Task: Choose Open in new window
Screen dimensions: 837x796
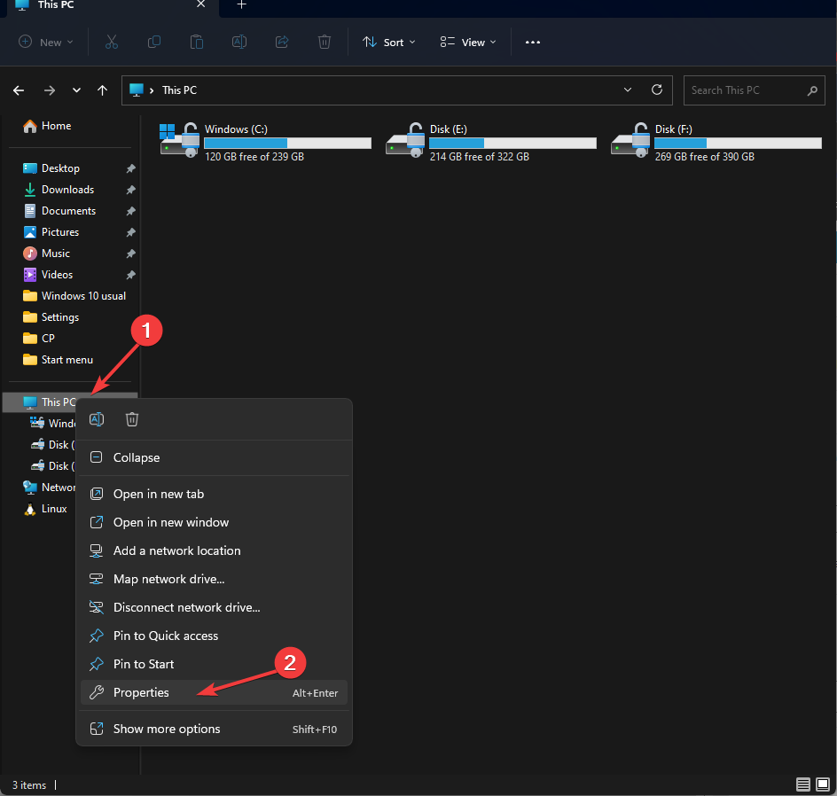Action: coord(214,522)
